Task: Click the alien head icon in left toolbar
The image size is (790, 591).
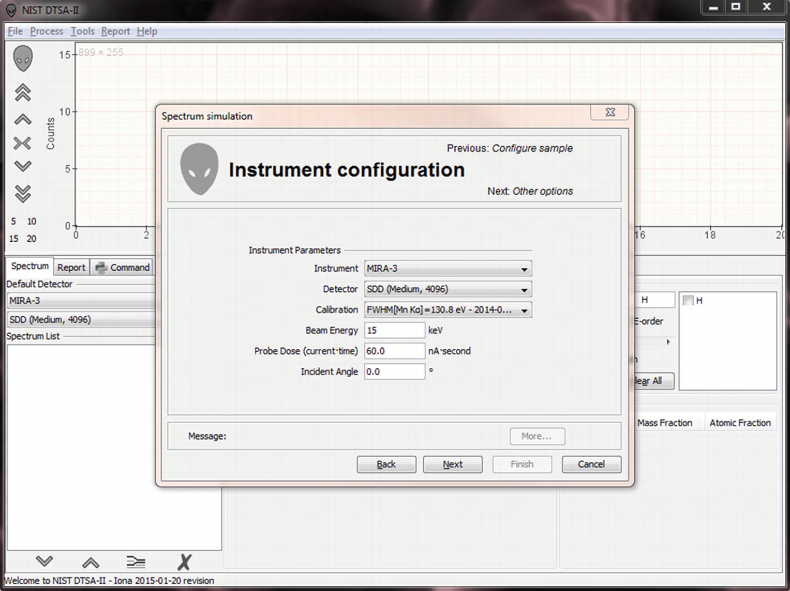Action: (x=23, y=58)
